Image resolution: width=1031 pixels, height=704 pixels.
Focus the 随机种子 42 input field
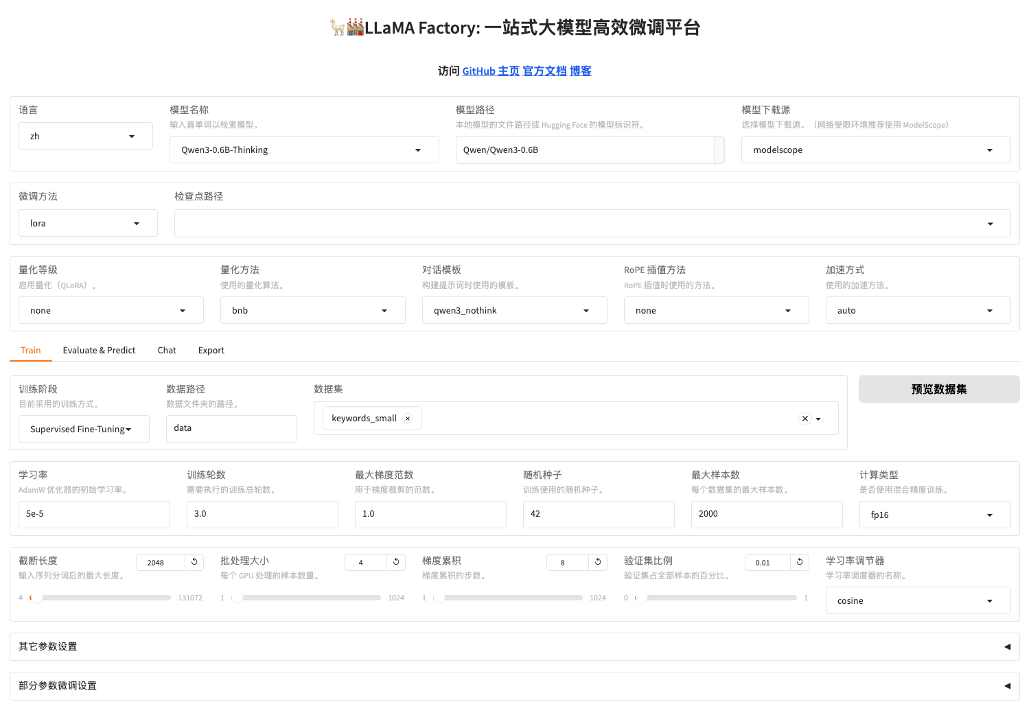(x=599, y=514)
